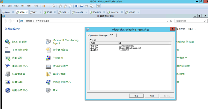Open 裝置管理員 from control panel
The width and height of the screenshot is (208, 109).
pos(7,74)
